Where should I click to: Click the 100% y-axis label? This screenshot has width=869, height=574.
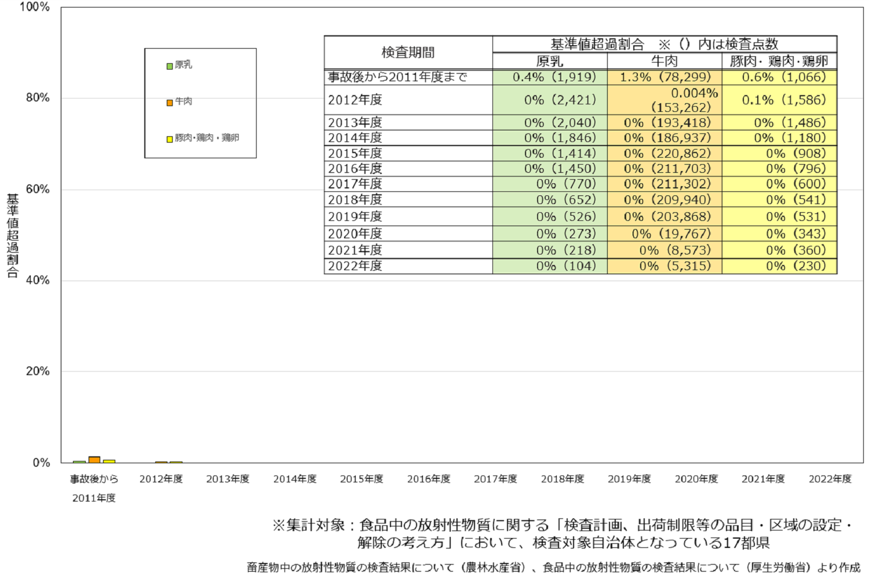[x=35, y=7]
